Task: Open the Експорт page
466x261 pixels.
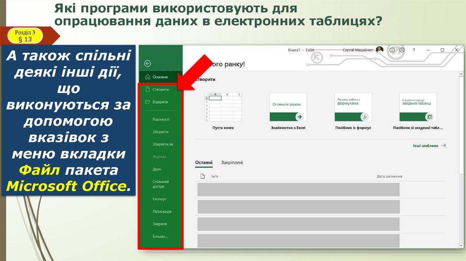Action: (x=159, y=199)
